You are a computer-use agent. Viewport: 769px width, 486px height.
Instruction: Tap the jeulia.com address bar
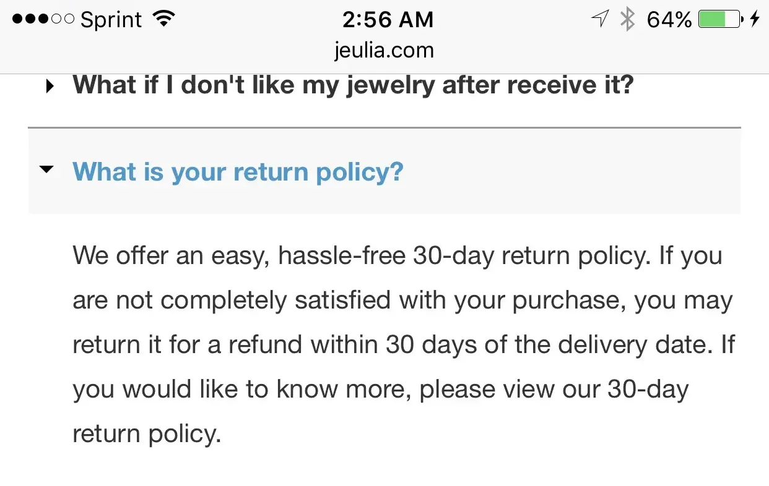[384, 49]
